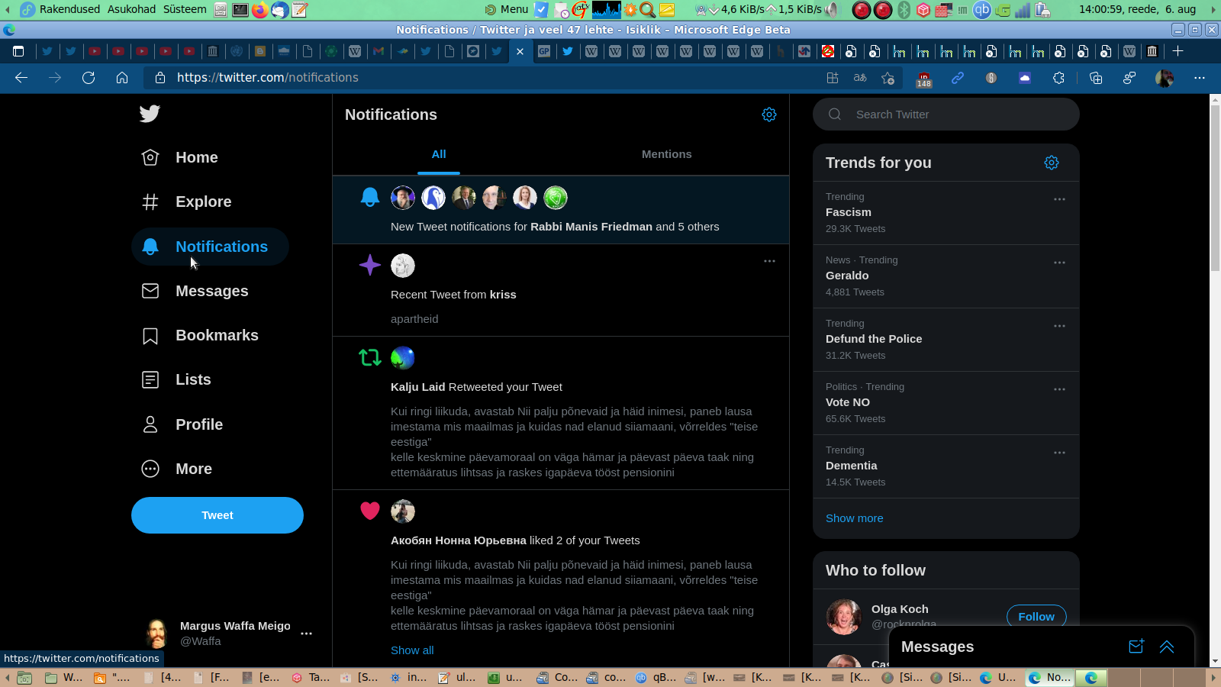This screenshot has height=687, width=1221.
Task: Open the Süsteem system menu
Action: (x=185, y=9)
